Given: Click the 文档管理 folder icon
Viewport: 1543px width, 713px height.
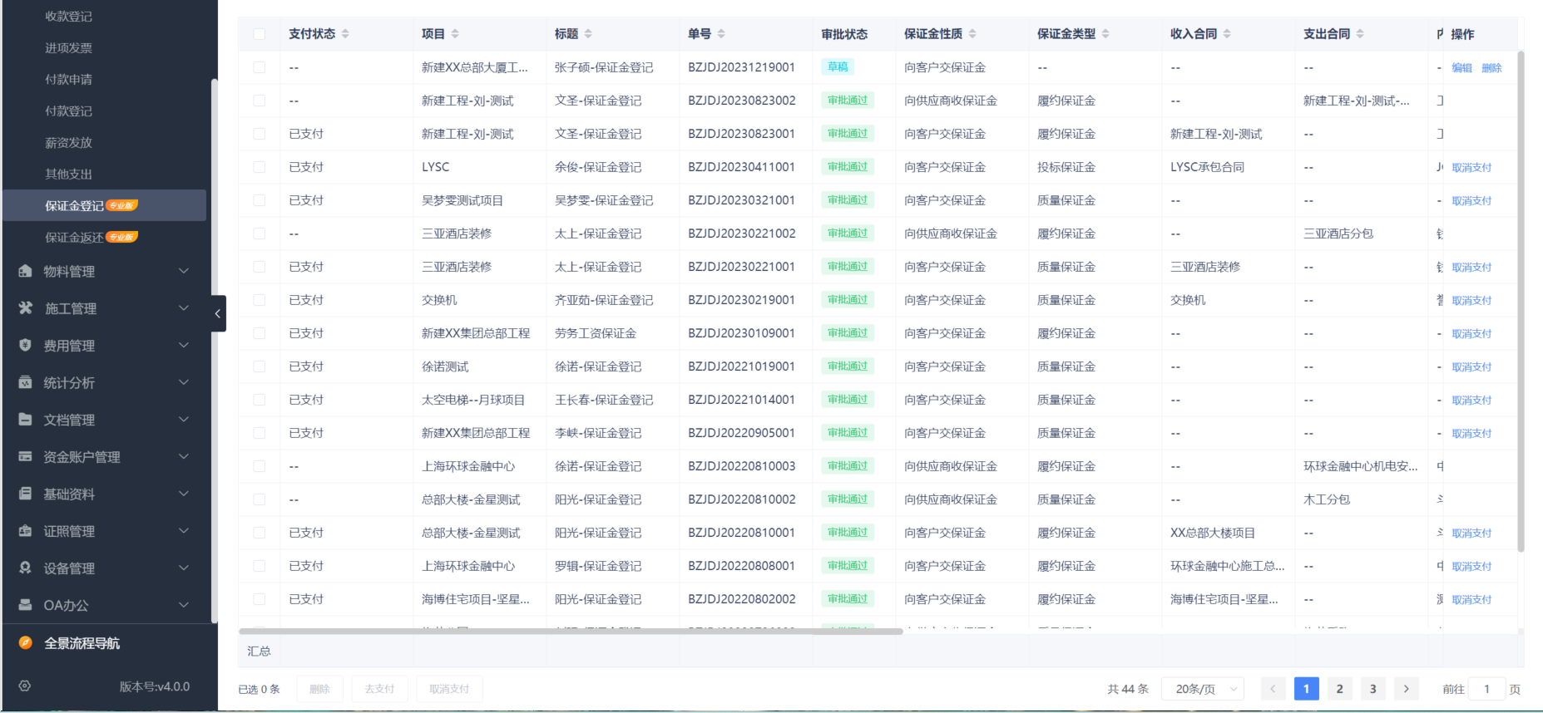Looking at the screenshot, I should 25,420.
